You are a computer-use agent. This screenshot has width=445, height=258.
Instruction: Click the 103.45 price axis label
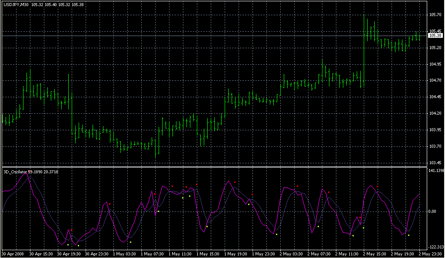coord(435,163)
